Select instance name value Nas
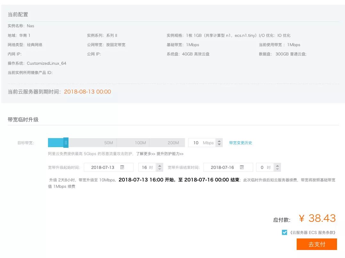The width and height of the screenshot is (345, 258). [x=30, y=26]
